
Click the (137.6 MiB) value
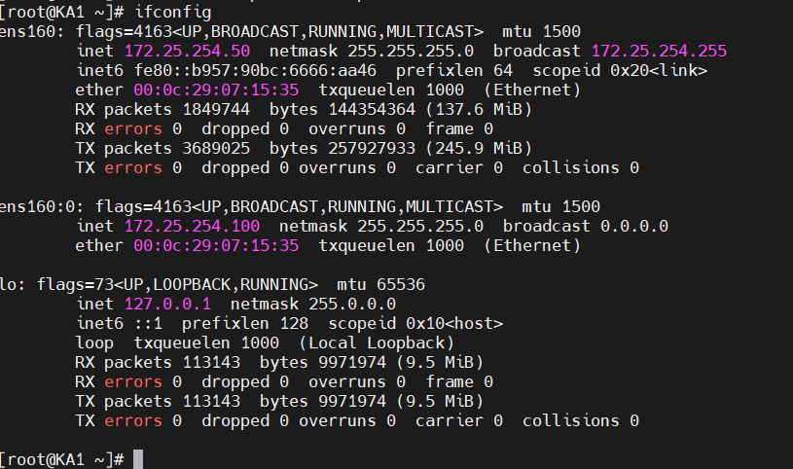pyautogui.click(x=479, y=109)
